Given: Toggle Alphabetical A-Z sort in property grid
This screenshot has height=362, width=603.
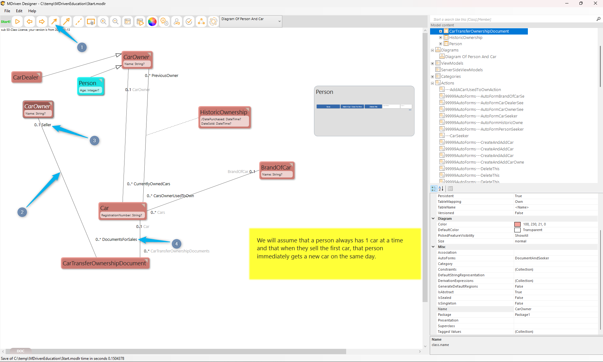Looking at the screenshot, I should 441,189.
